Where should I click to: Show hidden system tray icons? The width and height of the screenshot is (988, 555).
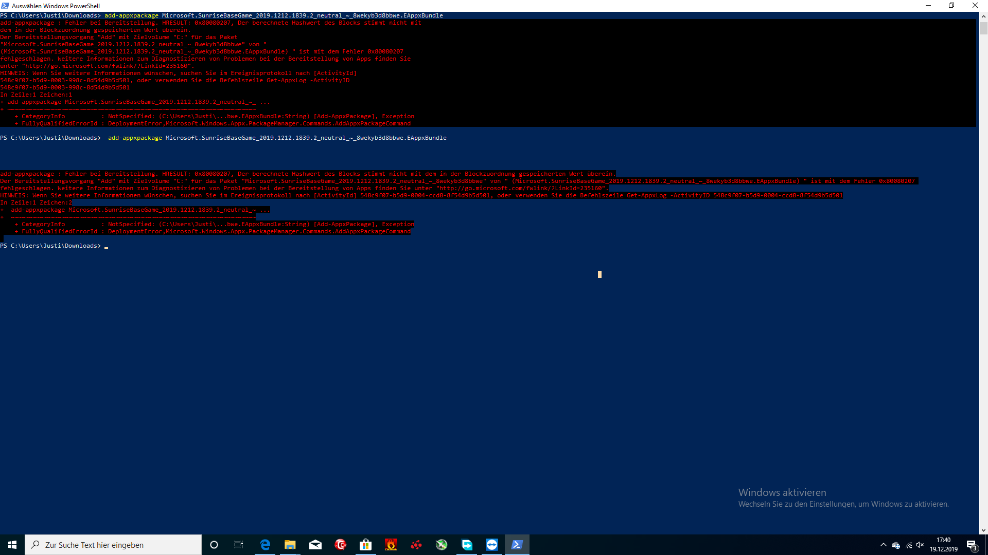pyautogui.click(x=884, y=545)
